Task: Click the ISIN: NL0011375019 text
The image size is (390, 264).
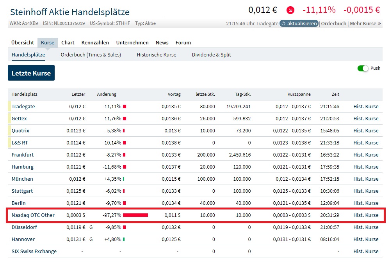Action: [x=64, y=23]
